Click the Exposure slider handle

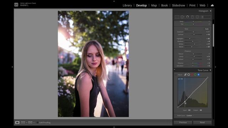pyautogui.click(x=193, y=32)
